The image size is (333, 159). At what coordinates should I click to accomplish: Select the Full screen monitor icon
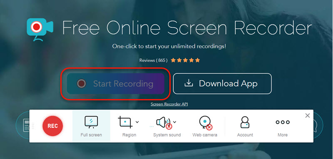pyautogui.click(x=91, y=122)
